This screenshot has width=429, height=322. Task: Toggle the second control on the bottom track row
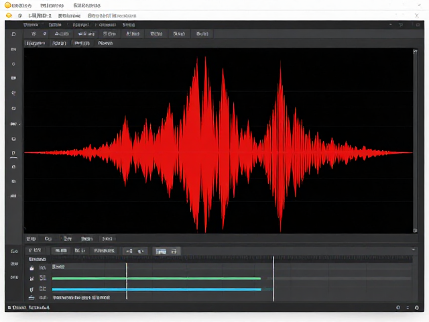click(x=43, y=297)
